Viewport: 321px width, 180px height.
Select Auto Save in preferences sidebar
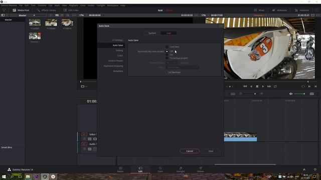click(111, 45)
